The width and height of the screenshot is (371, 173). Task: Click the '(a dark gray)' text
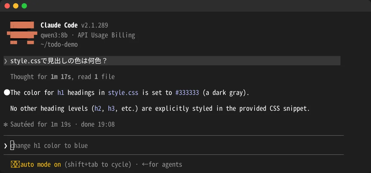coord(224,92)
